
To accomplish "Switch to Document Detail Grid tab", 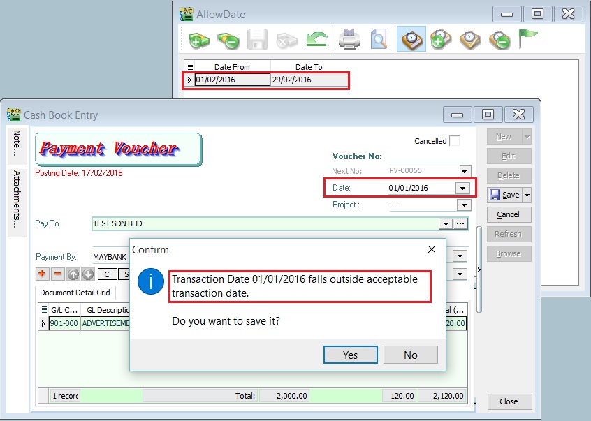I will pos(75,293).
